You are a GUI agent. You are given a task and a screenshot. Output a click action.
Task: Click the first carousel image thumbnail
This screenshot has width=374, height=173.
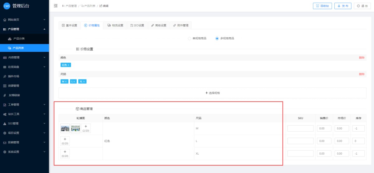[x=65, y=128]
